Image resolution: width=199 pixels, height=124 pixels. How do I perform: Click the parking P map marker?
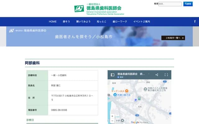(x=136, y=100)
